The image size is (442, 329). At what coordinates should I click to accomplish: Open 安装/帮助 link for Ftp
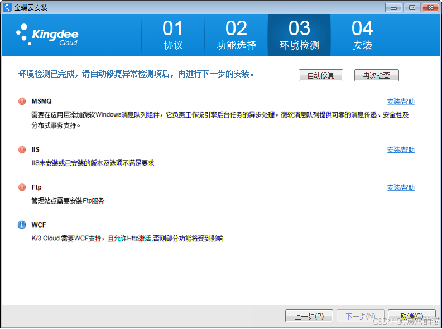(401, 187)
